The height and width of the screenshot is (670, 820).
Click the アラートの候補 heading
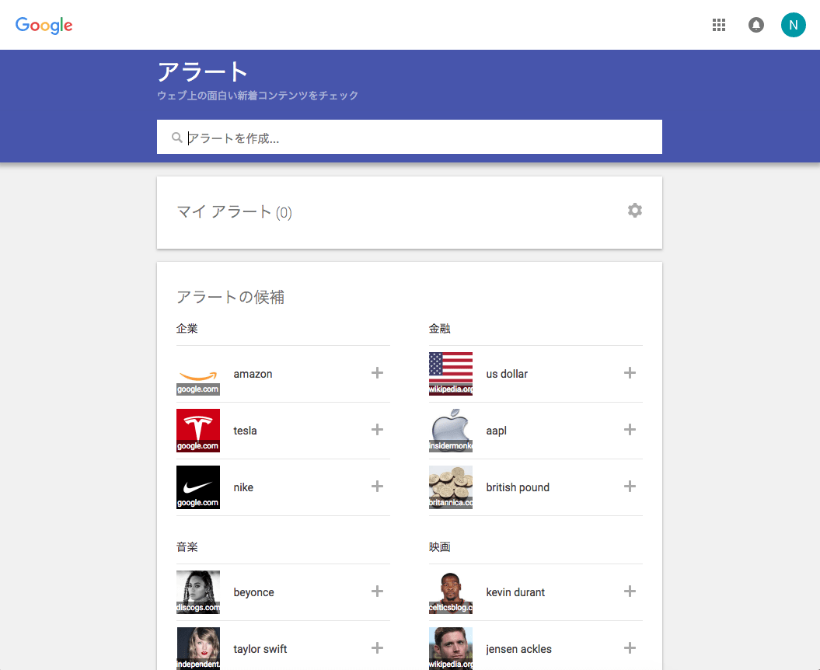coord(230,297)
